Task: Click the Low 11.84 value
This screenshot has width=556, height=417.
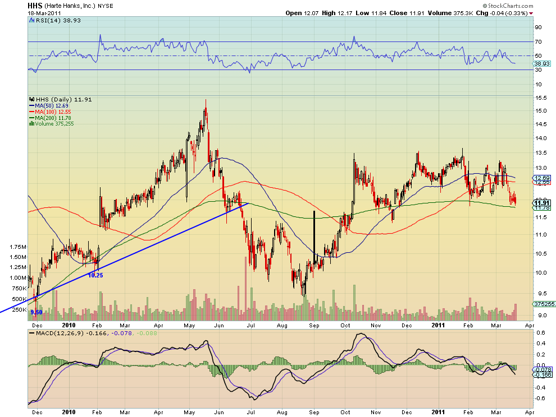Action: coord(371,13)
